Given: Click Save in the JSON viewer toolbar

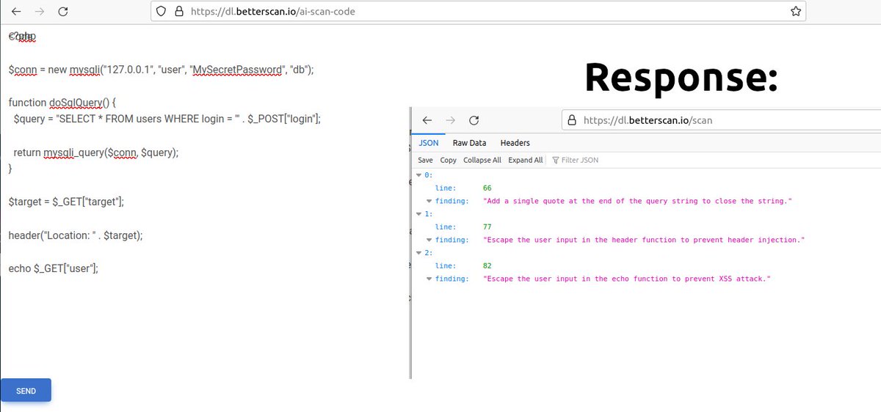Looking at the screenshot, I should [425, 160].
